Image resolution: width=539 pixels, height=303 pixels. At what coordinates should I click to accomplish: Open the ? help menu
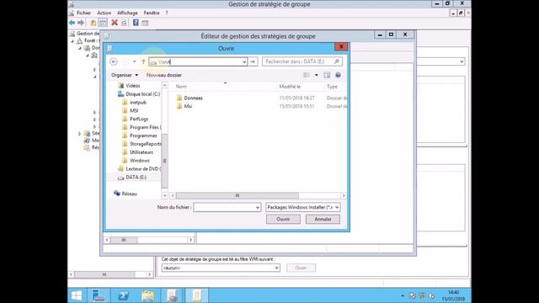[167, 13]
